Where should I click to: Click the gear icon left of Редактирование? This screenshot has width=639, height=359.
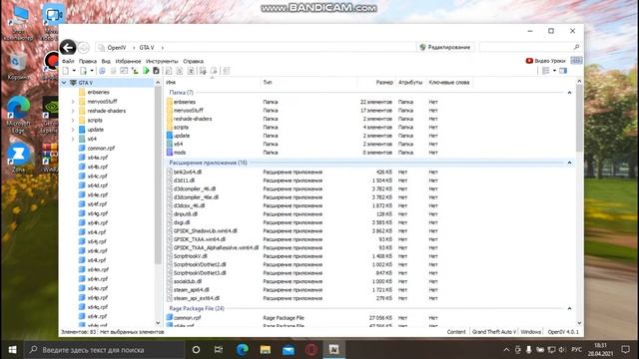(422, 47)
